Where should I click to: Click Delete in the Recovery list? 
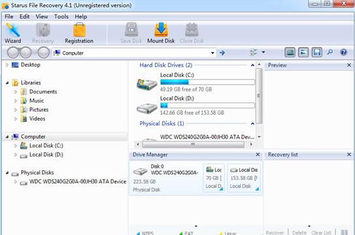click(x=299, y=232)
